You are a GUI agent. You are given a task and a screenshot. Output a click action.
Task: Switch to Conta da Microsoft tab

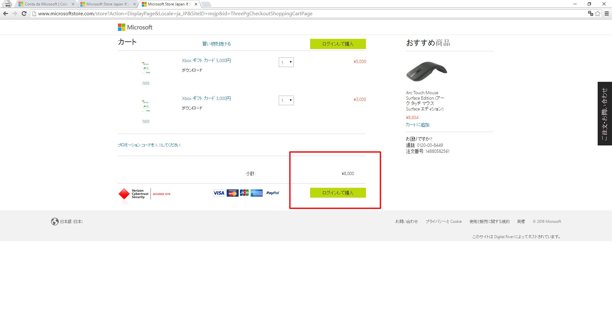[46, 4]
